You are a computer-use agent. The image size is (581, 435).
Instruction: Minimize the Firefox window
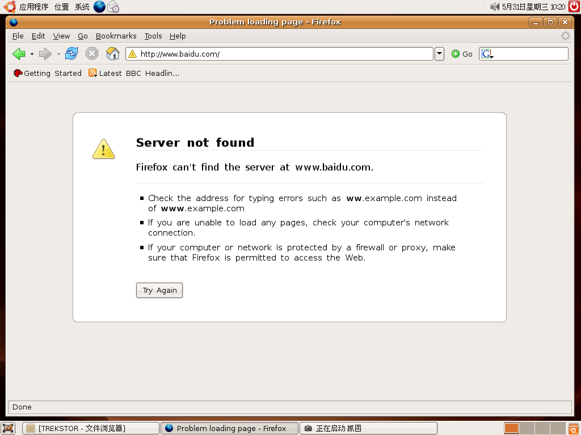536,22
